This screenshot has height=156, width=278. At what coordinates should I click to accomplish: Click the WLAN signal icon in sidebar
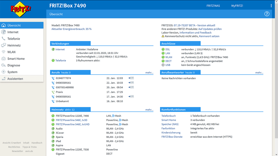pyautogui.click(x=4, y=52)
